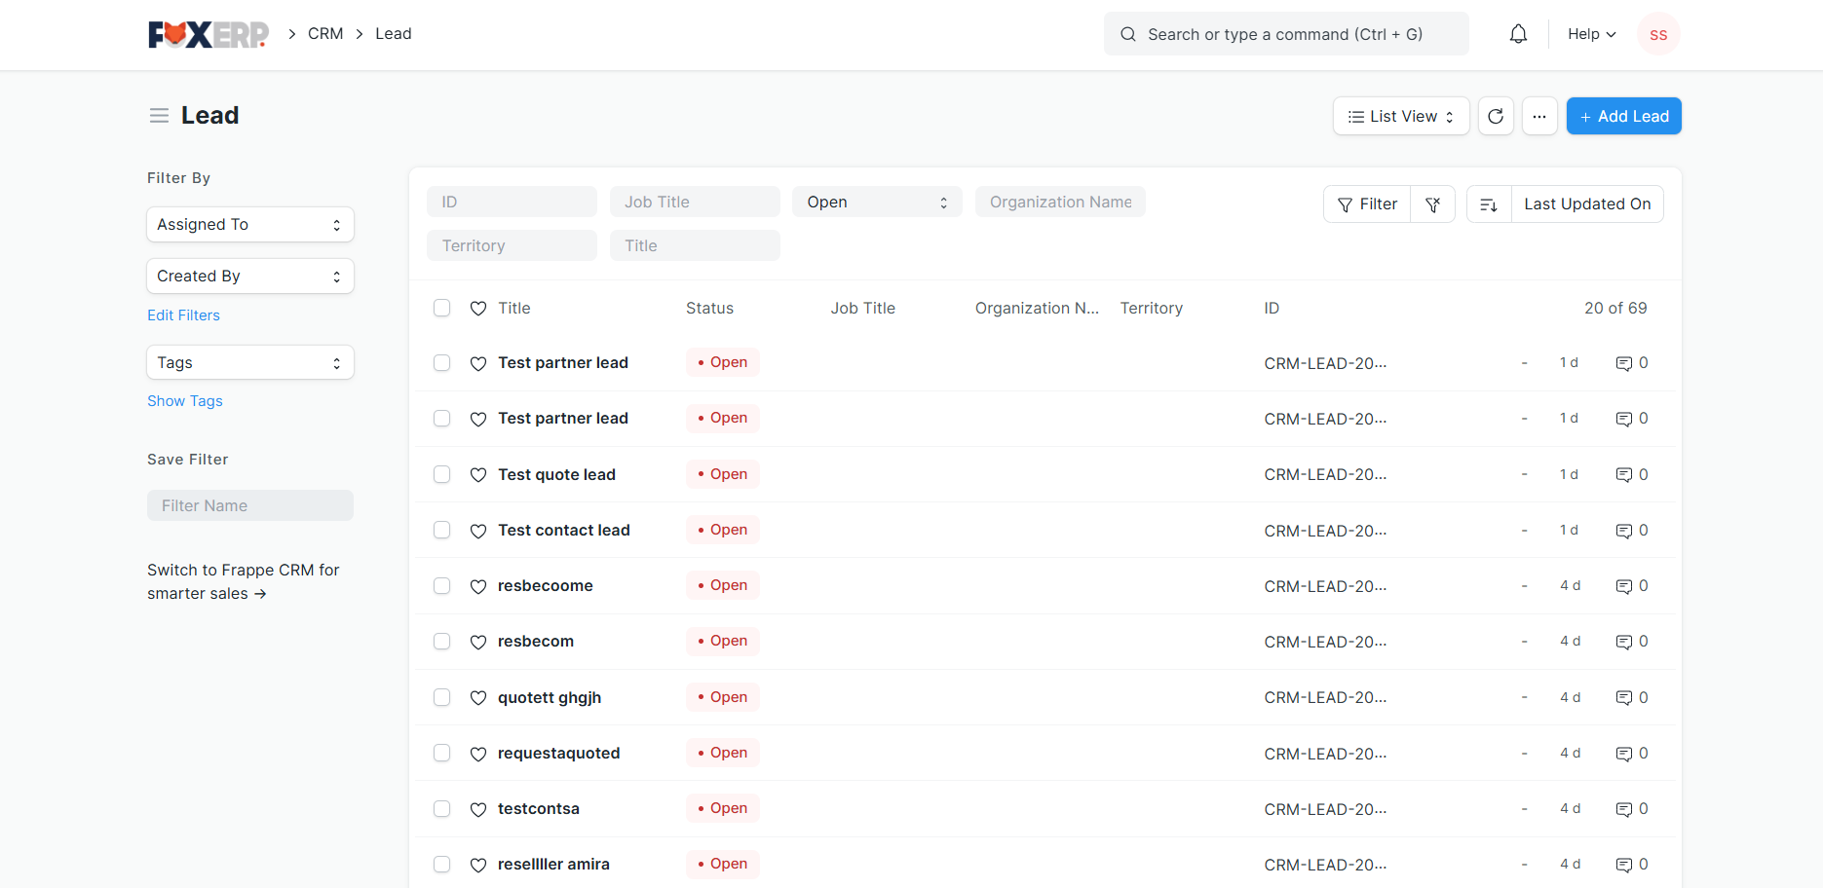The width and height of the screenshot is (1823, 888).
Task: Open the three-dots menu beside refresh
Action: click(1539, 116)
